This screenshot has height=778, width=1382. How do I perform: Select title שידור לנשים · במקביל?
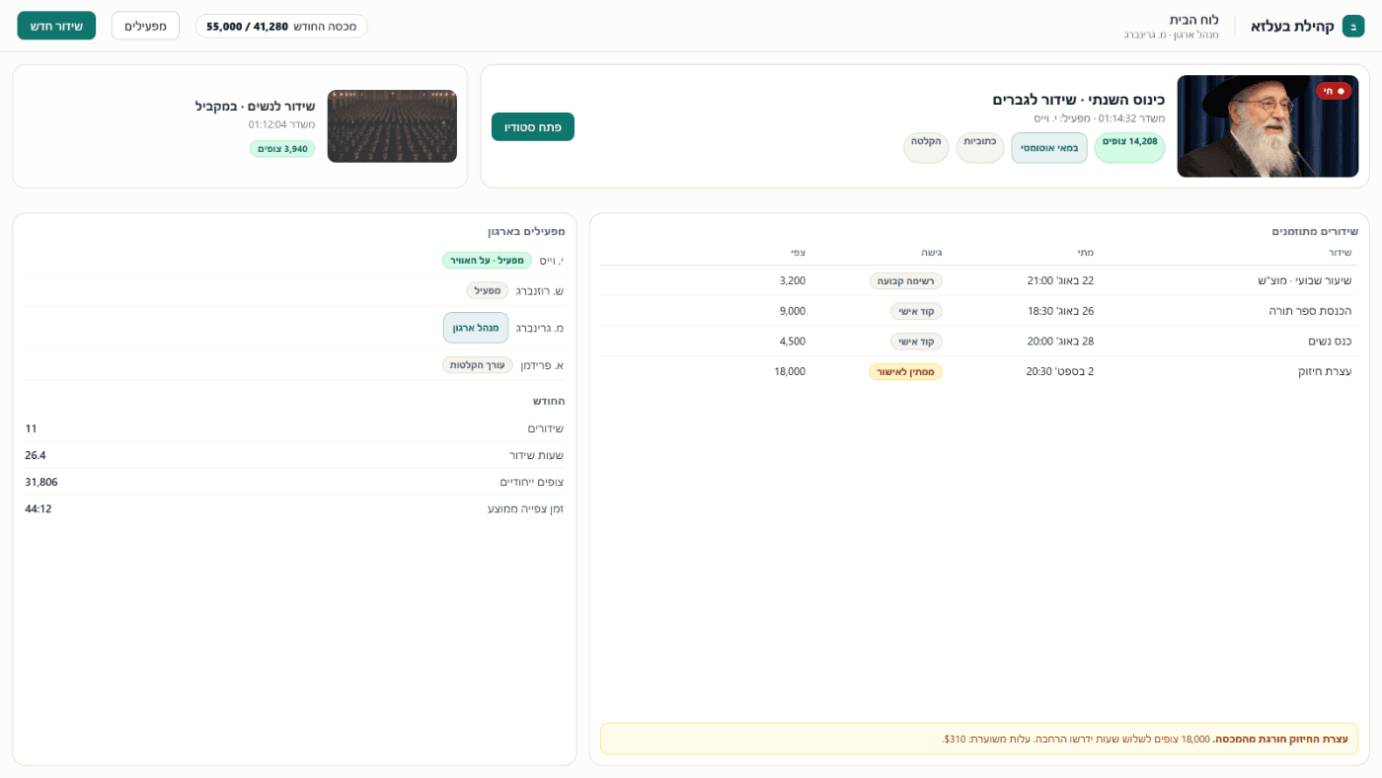pyautogui.click(x=255, y=106)
